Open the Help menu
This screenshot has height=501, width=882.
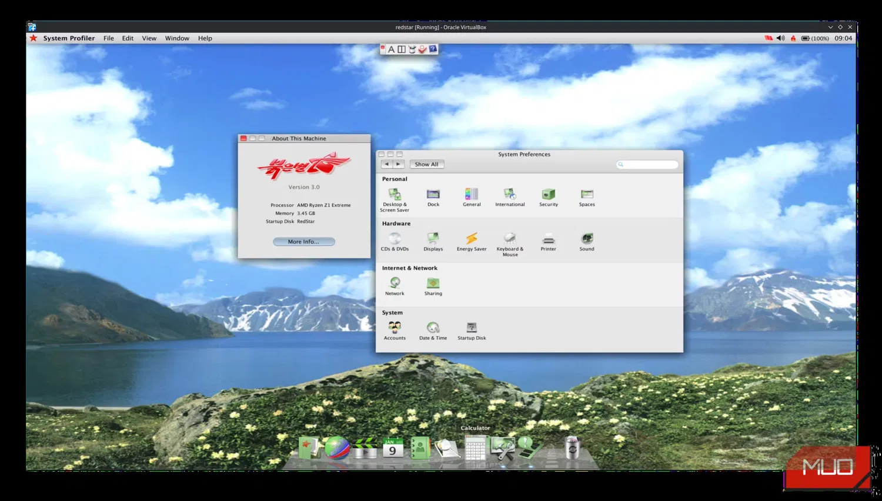click(x=205, y=38)
